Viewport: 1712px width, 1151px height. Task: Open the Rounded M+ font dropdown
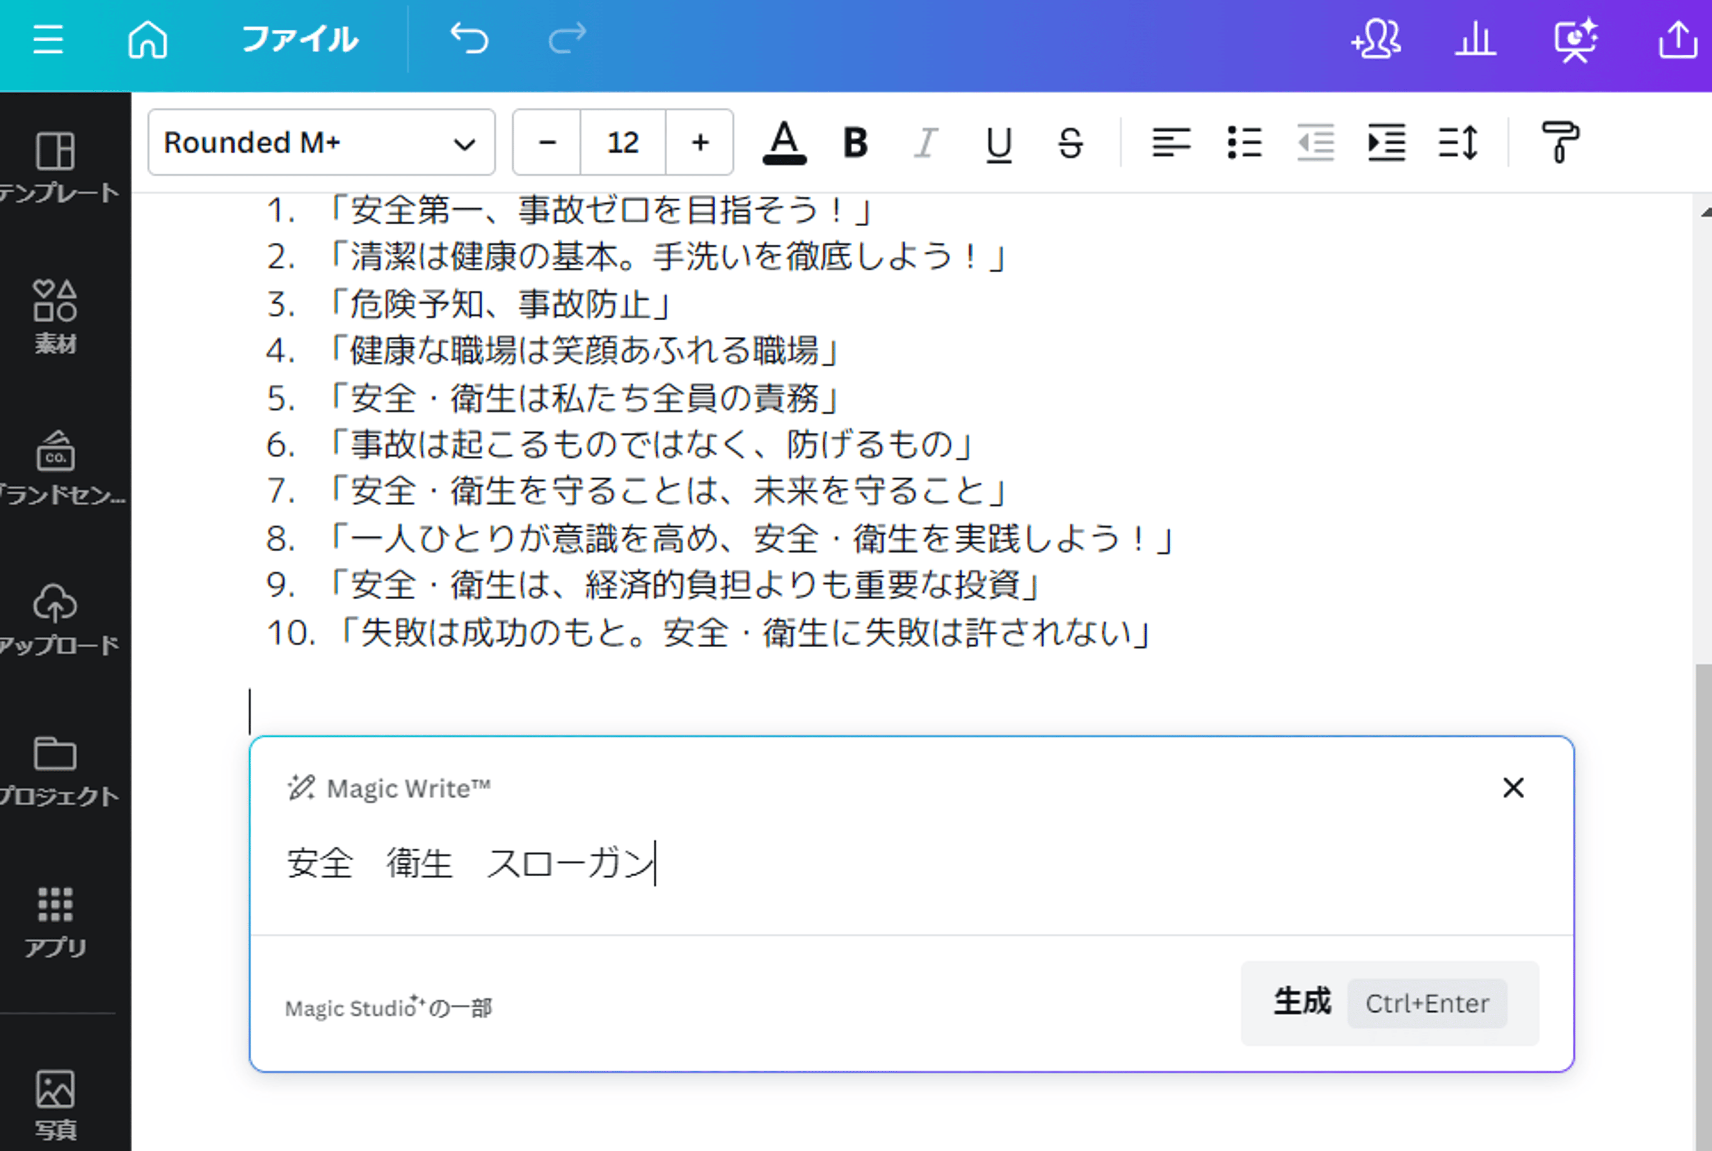click(321, 143)
